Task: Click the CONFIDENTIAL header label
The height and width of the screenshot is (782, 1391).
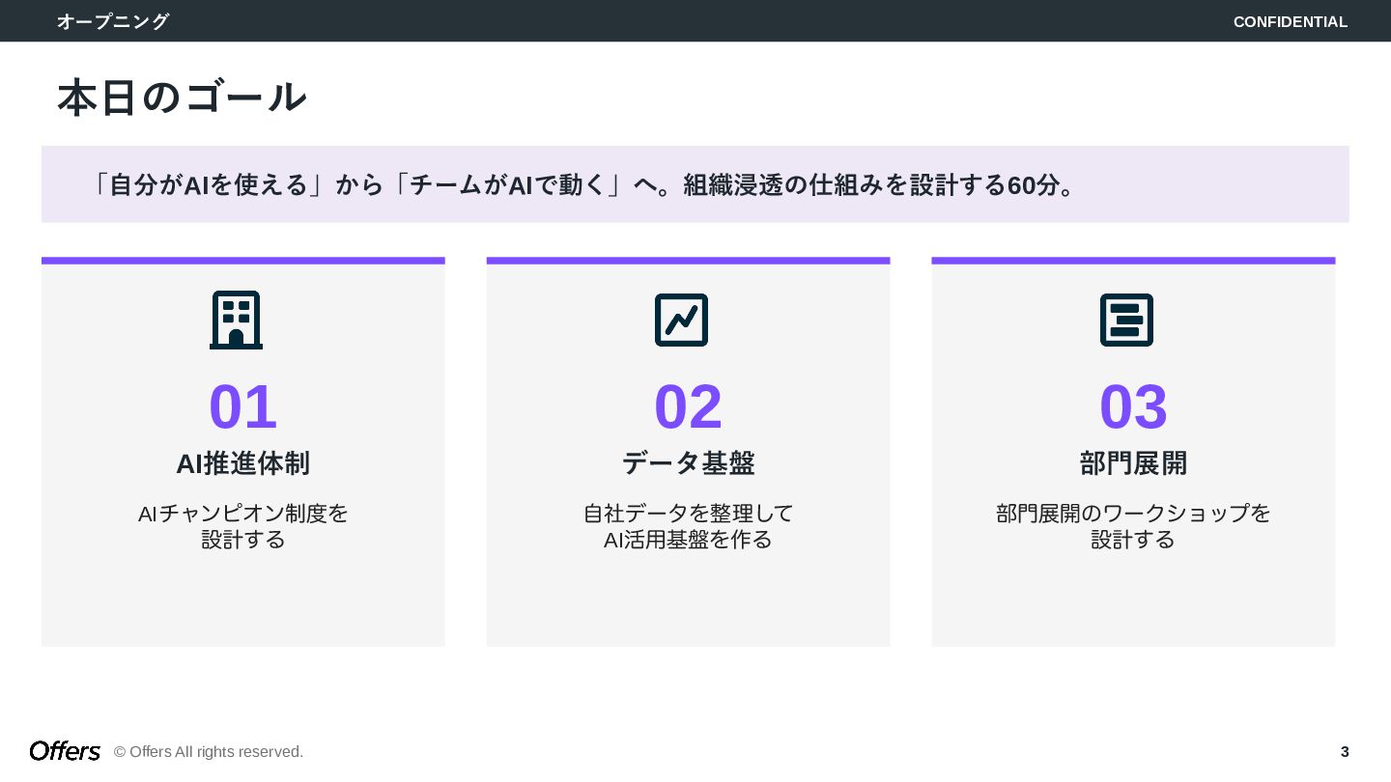Action: click(x=1290, y=22)
